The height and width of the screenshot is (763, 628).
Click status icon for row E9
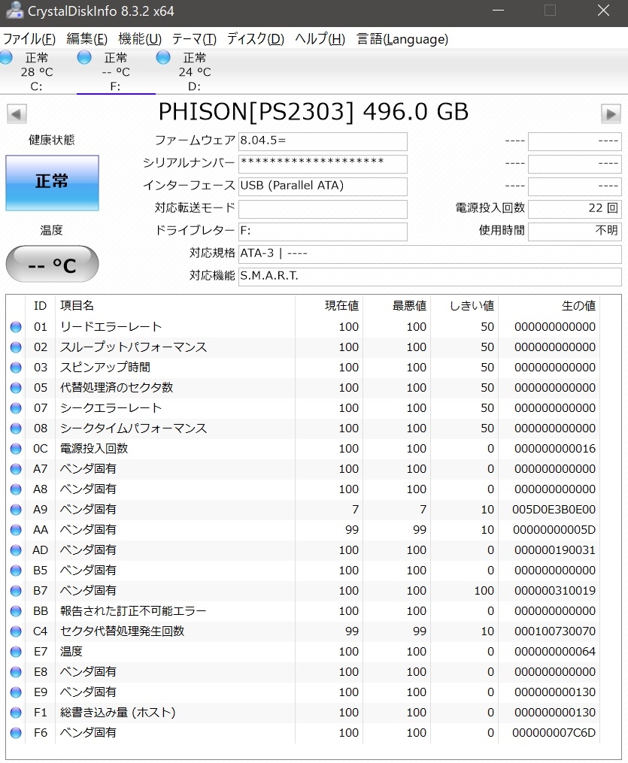(16, 692)
